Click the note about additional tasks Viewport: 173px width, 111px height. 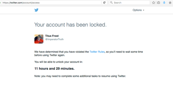pyautogui.click(x=80, y=76)
